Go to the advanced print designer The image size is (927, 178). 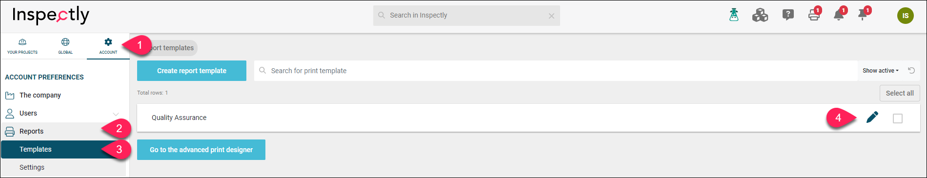tap(201, 150)
